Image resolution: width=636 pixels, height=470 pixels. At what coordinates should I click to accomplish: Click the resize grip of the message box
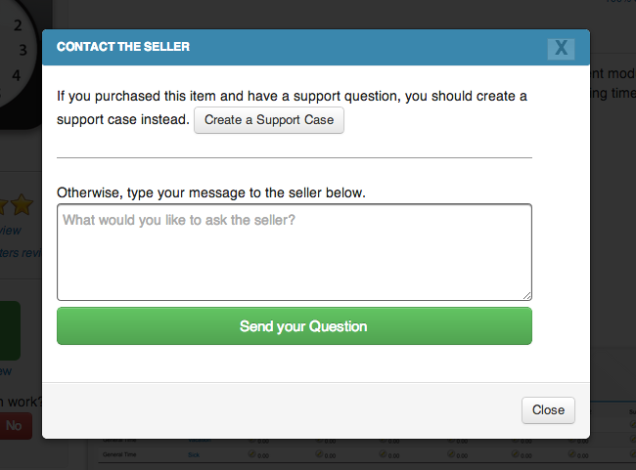[x=526, y=296]
